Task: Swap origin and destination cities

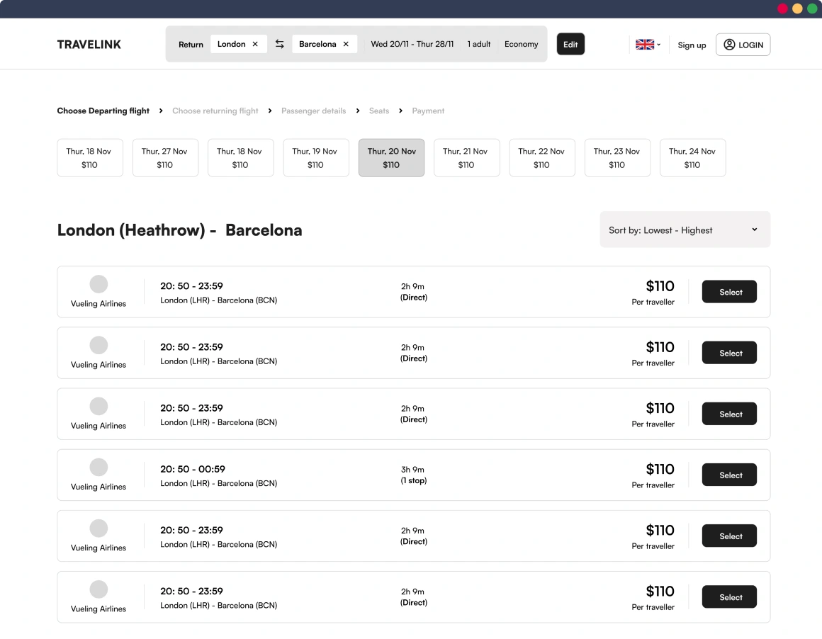Action: click(x=280, y=44)
